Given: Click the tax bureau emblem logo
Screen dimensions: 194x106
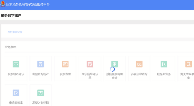Looking at the screenshot, I should pyautogui.click(x=3, y=5).
